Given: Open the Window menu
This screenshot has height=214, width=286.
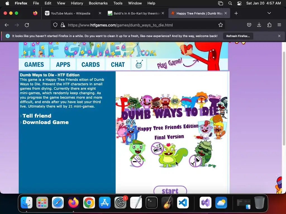Looking at the screenshot, I should point(135,3).
